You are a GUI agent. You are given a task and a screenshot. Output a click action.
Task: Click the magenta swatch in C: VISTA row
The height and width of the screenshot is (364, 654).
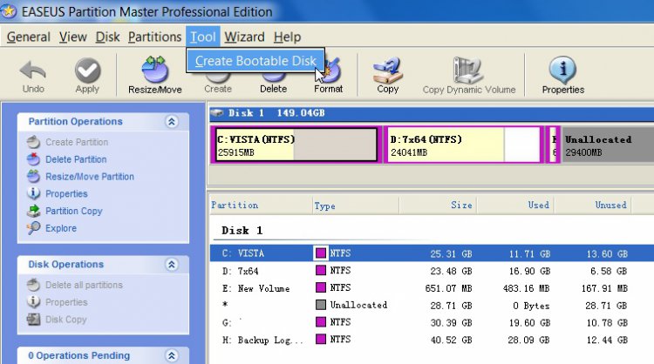(x=320, y=253)
